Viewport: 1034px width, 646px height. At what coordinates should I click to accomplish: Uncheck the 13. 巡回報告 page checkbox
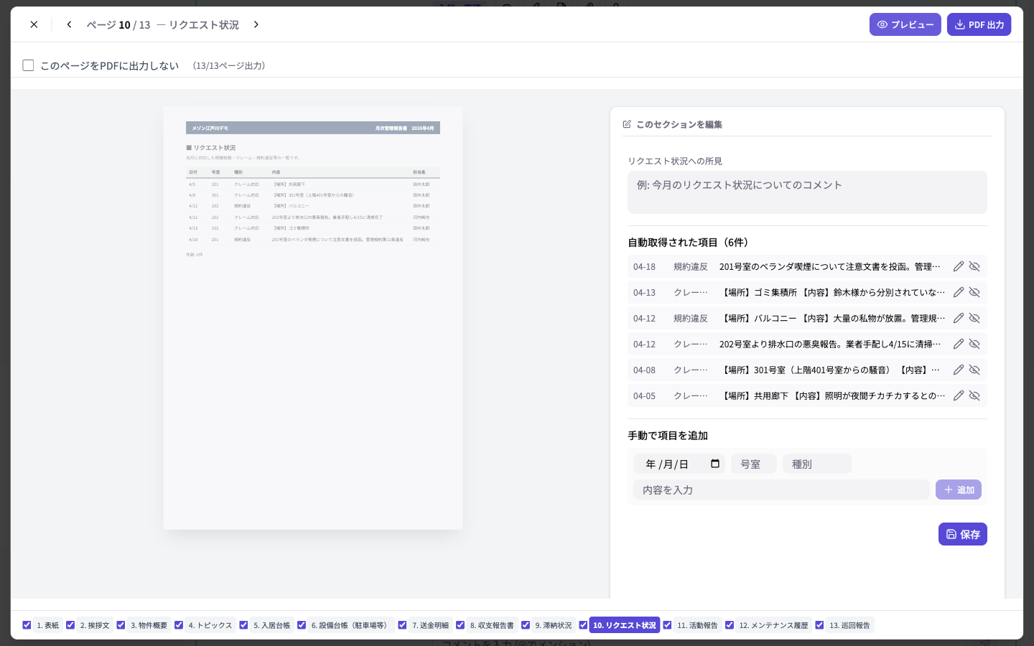[819, 625]
